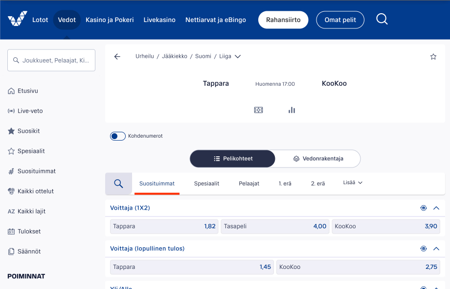This screenshot has width=450, height=289.
Task: Collapse Voittaja (lopullinen tulos) section
Action: click(x=436, y=249)
